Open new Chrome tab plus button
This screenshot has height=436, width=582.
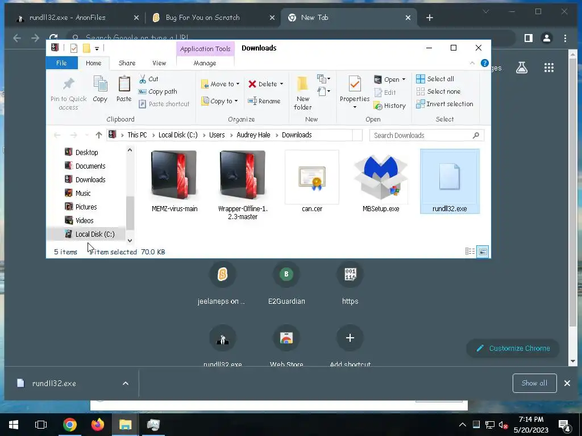pos(430,18)
